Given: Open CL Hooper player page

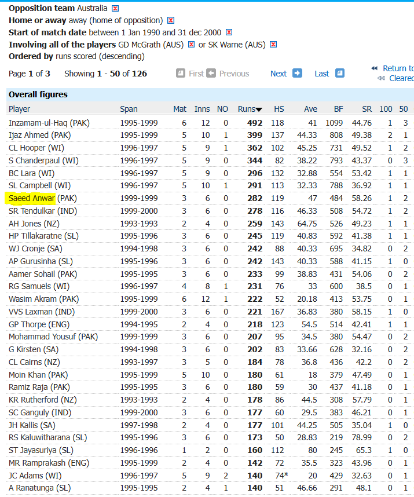Looking at the screenshot, I should point(27,148).
